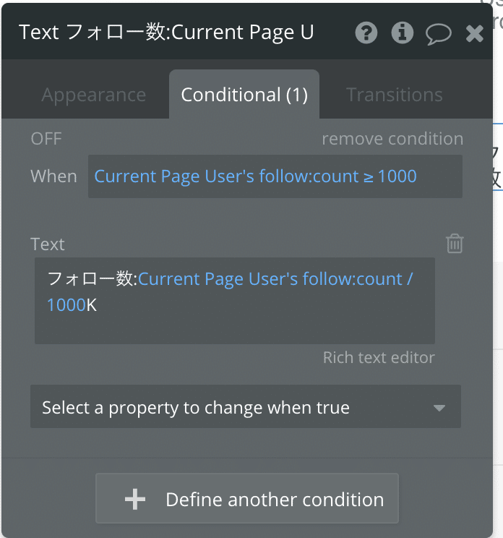503x538 pixels.
Task: Edit the When expression follow:count field
Action: [x=275, y=176]
